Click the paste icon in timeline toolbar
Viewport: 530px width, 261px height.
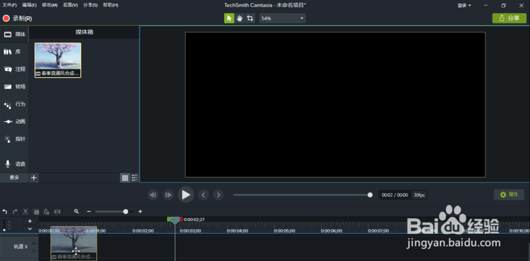(x=47, y=212)
